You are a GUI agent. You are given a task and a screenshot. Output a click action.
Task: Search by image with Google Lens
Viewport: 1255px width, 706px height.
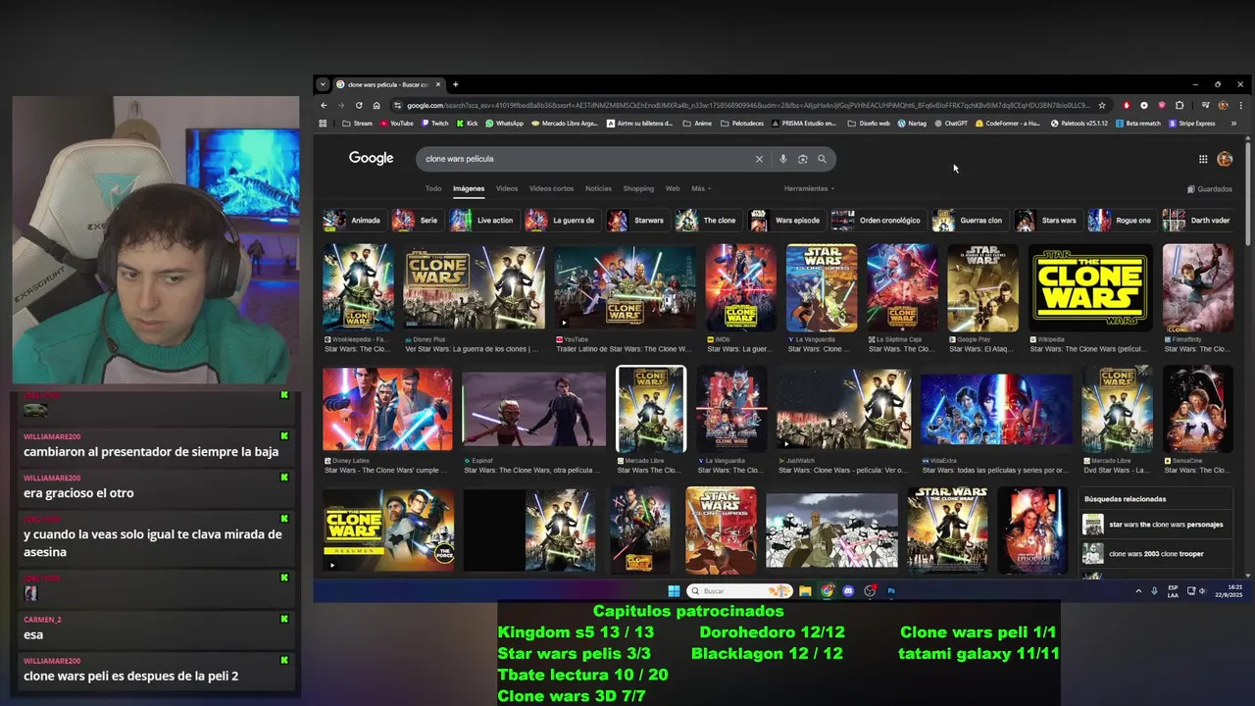pos(802,159)
